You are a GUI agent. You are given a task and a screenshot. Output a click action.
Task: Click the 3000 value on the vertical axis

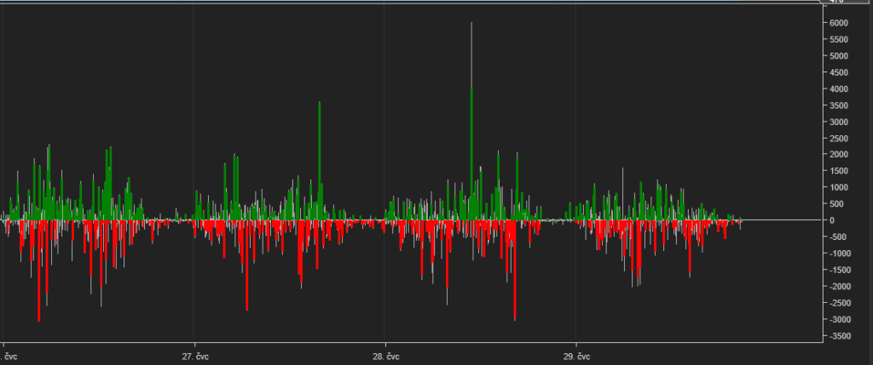pos(840,122)
